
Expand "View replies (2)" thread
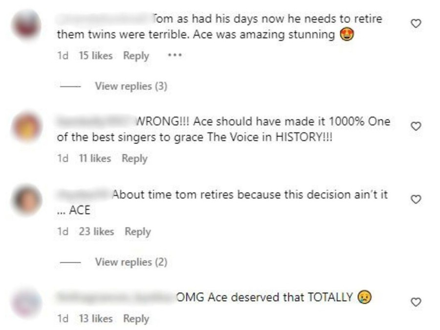tap(131, 262)
